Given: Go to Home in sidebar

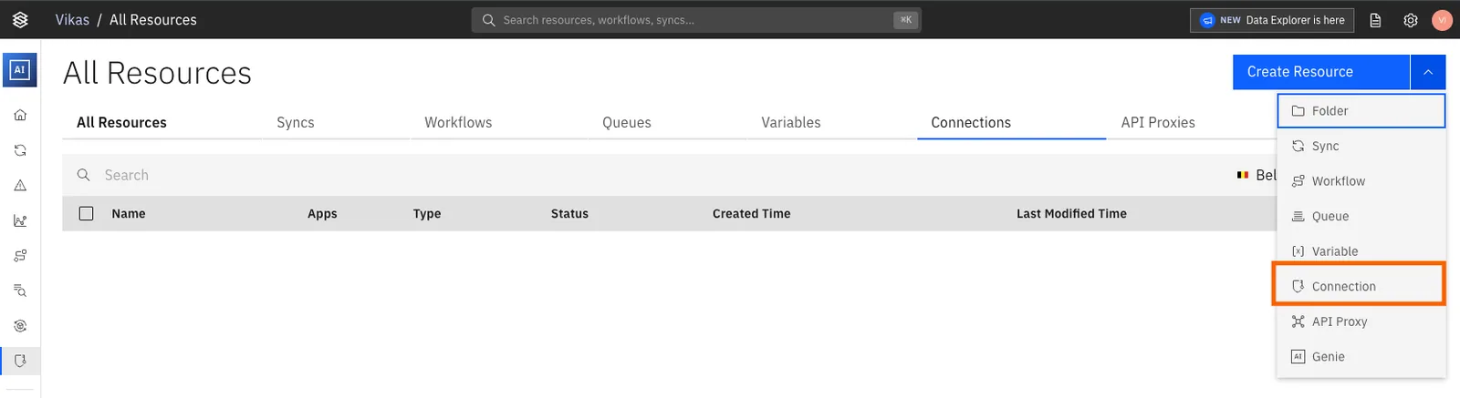Looking at the screenshot, I should (x=20, y=115).
